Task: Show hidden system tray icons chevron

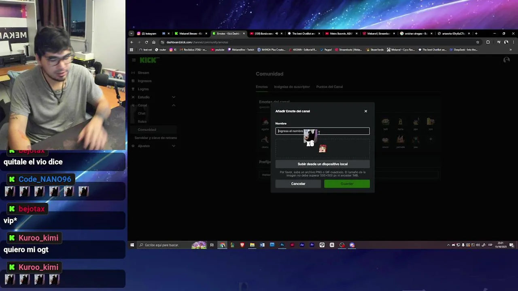Action: [x=448, y=245]
